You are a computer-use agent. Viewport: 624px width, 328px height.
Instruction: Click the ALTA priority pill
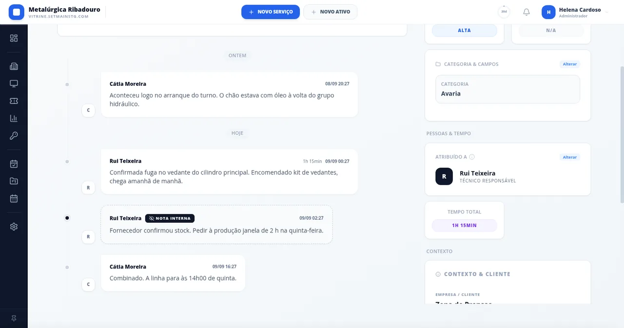point(465,31)
